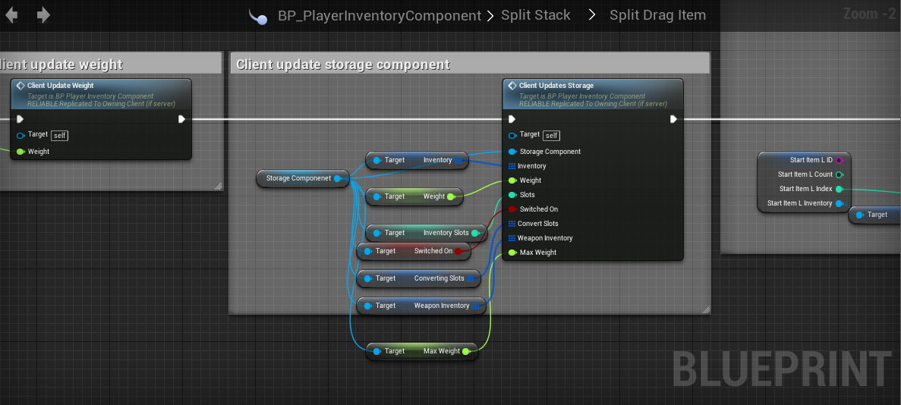Click the Client Updates Storage output exec pin
The width and height of the screenshot is (901, 405).
pyautogui.click(x=673, y=119)
